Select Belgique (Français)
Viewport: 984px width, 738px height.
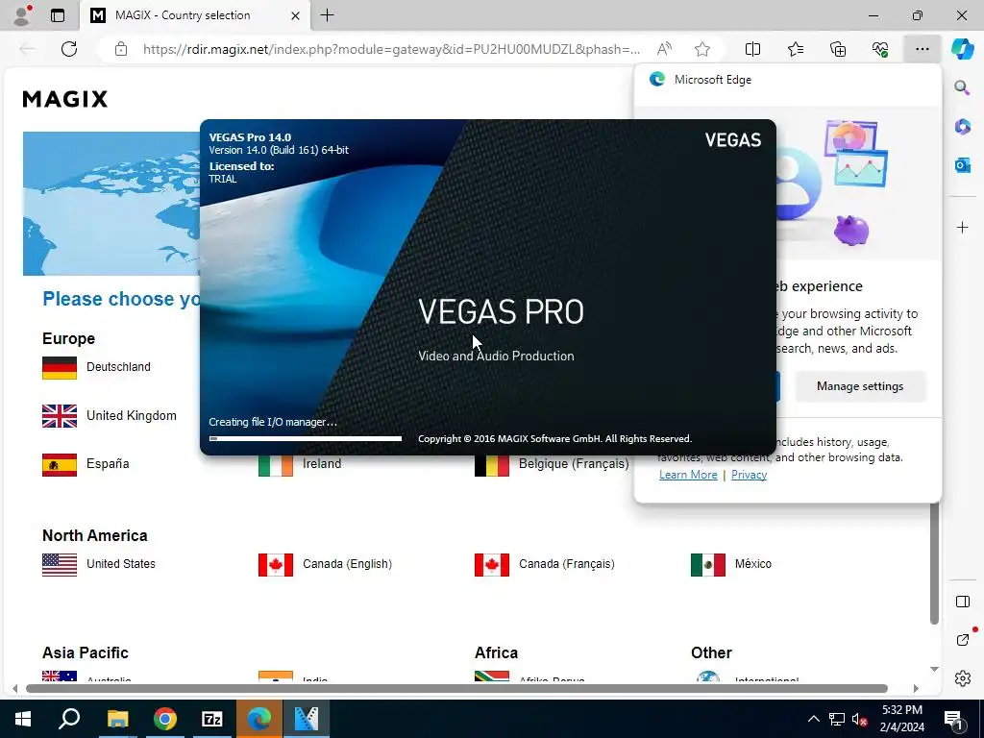552,465
